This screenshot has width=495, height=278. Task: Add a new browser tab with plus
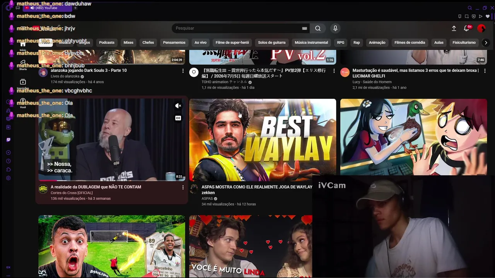(75, 8)
